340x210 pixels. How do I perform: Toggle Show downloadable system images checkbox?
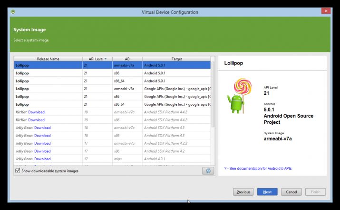(x=18, y=171)
